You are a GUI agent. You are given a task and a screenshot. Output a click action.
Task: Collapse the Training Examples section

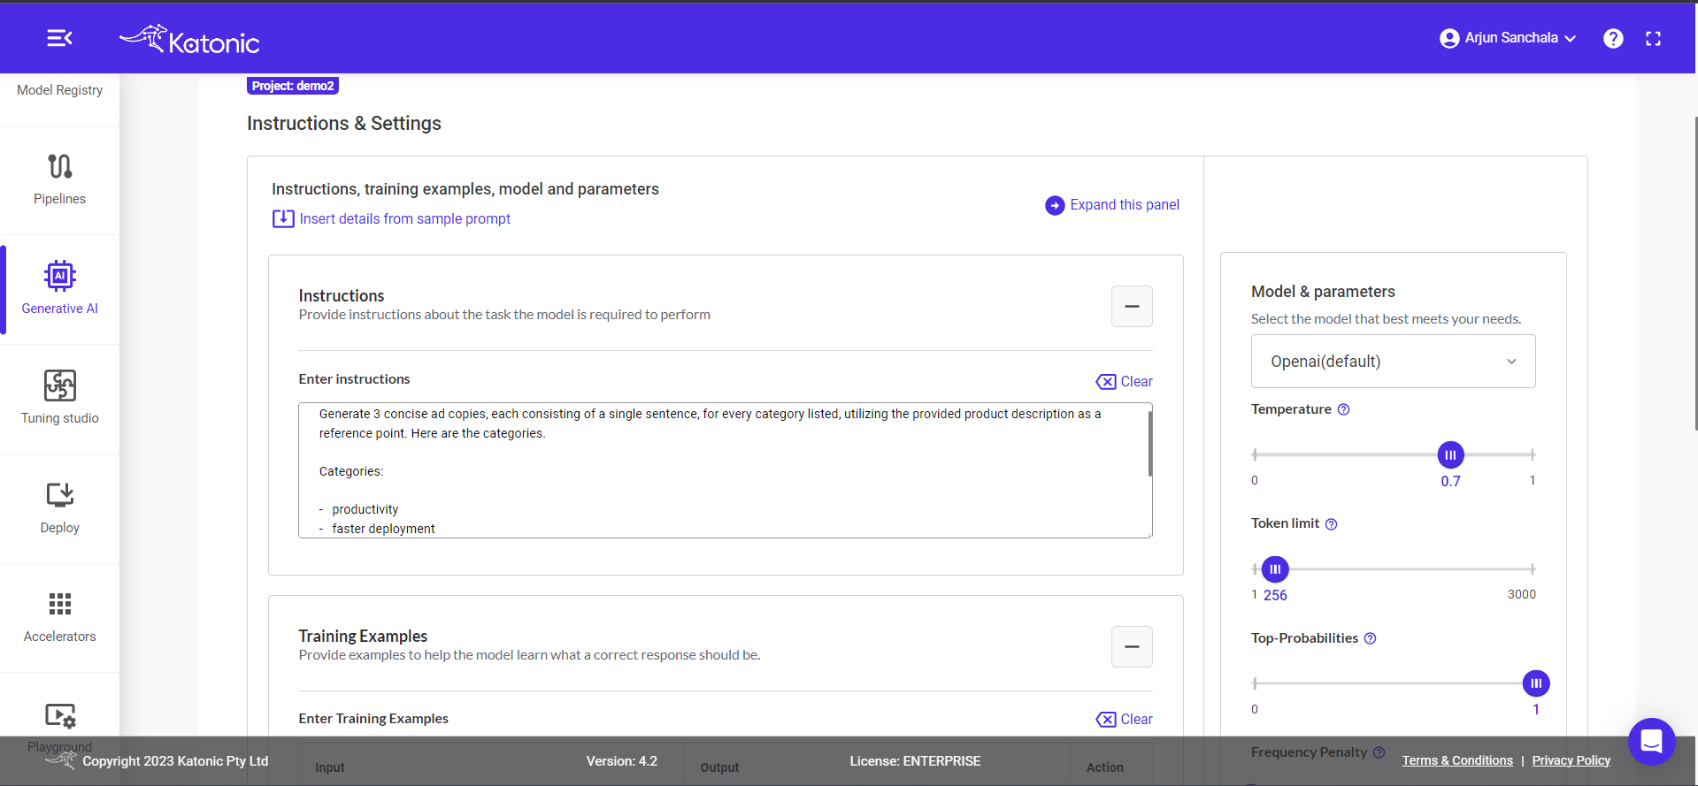pos(1132,646)
